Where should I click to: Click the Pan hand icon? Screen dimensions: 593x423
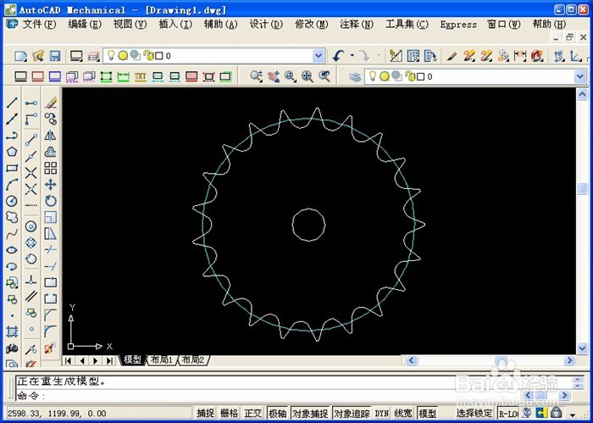(x=274, y=76)
